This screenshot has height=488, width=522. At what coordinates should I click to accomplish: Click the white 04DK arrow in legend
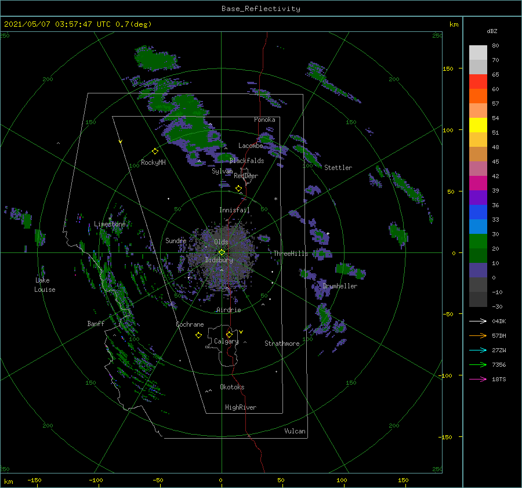click(x=478, y=321)
